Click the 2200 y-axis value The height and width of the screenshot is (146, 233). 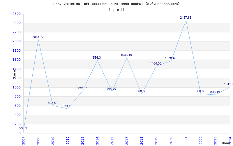coord(17,32)
